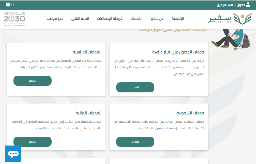Click the Vision 2030 logo

pos(14,19)
